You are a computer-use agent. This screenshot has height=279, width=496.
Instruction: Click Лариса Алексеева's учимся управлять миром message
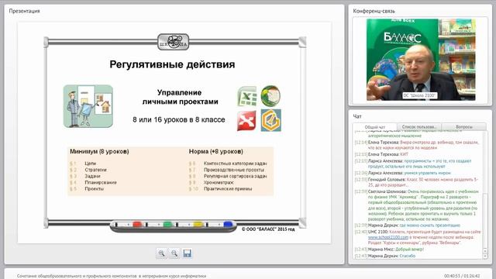[x=403, y=173]
